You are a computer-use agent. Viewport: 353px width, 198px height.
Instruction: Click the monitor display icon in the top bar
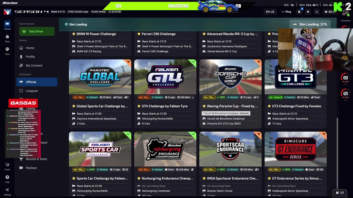pos(317,12)
